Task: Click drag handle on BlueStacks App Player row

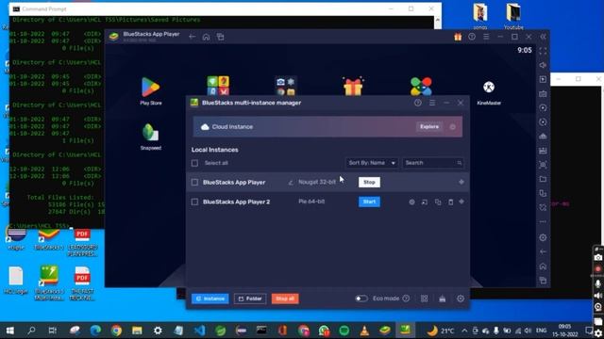Action: click(461, 182)
